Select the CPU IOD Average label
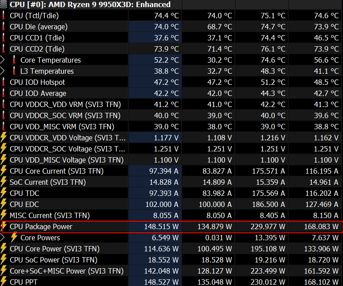This screenshot has height=286, width=343. 38,93
